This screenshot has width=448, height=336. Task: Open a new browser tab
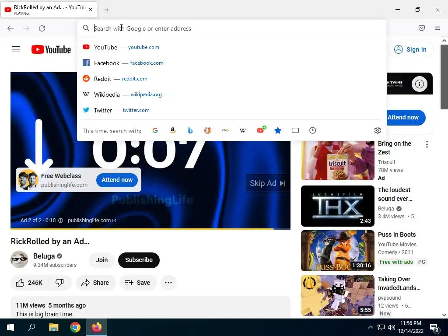pos(107,10)
